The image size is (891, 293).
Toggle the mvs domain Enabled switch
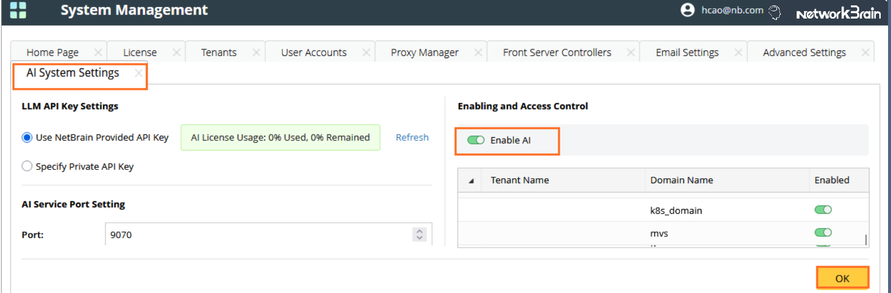(x=823, y=232)
